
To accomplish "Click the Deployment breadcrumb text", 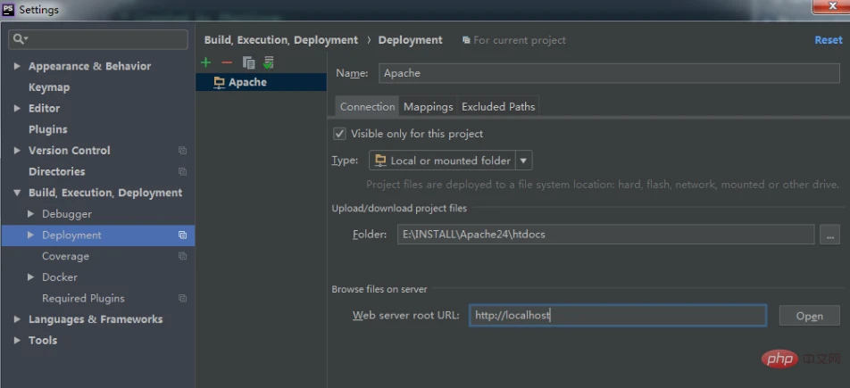I will [x=410, y=40].
